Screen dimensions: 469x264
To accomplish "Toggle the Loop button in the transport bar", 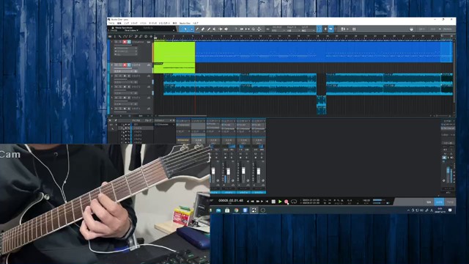I will click(x=294, y=202).
